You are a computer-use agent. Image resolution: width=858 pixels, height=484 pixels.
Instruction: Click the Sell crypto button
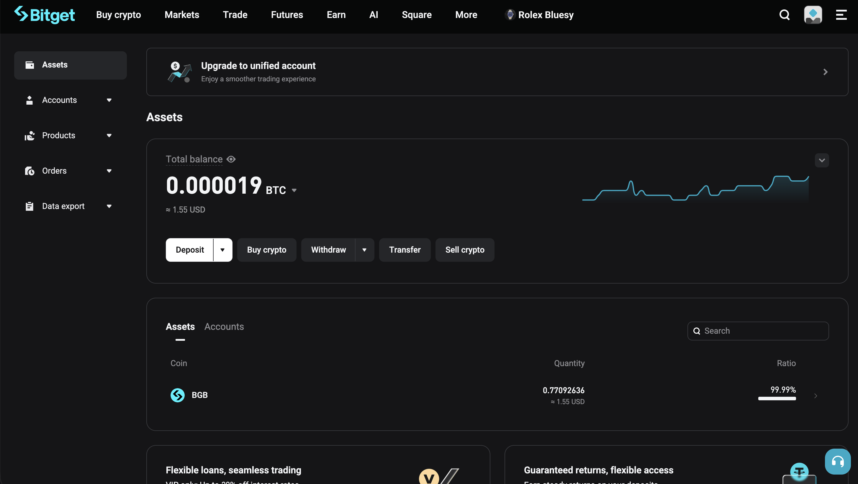coord(465,250)
